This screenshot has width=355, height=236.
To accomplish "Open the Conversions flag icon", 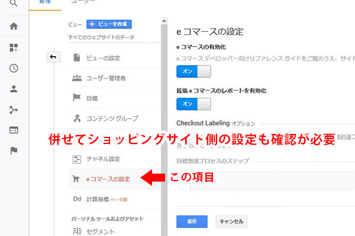I will click(x=14, y=150).
